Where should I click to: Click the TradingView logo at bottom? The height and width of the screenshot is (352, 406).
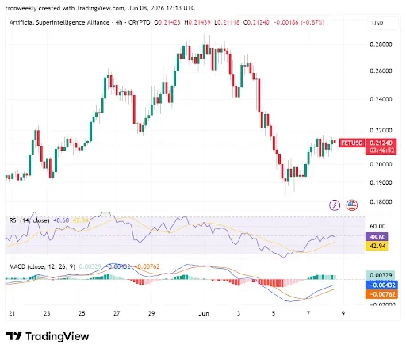pos(48,336)
